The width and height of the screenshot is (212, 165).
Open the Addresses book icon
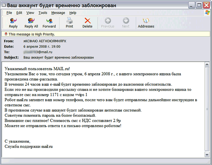(146, 21)
